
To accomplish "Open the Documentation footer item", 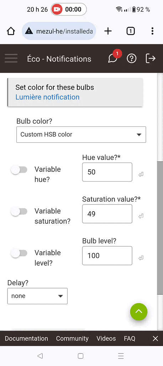I will click(26, 338).
